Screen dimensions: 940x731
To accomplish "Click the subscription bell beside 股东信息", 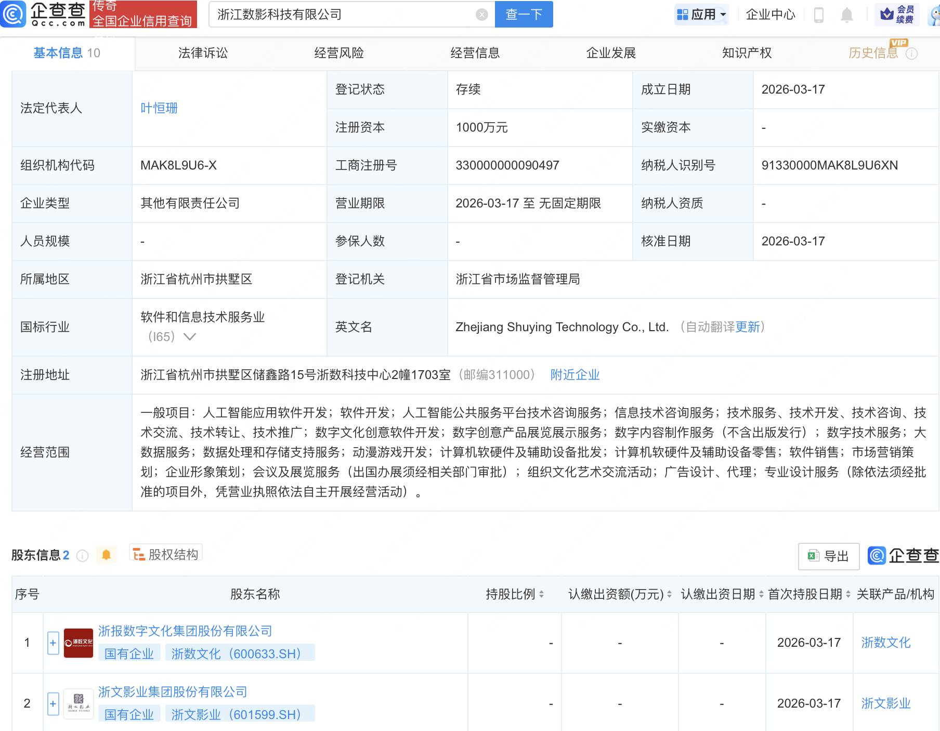I will 107,554.
